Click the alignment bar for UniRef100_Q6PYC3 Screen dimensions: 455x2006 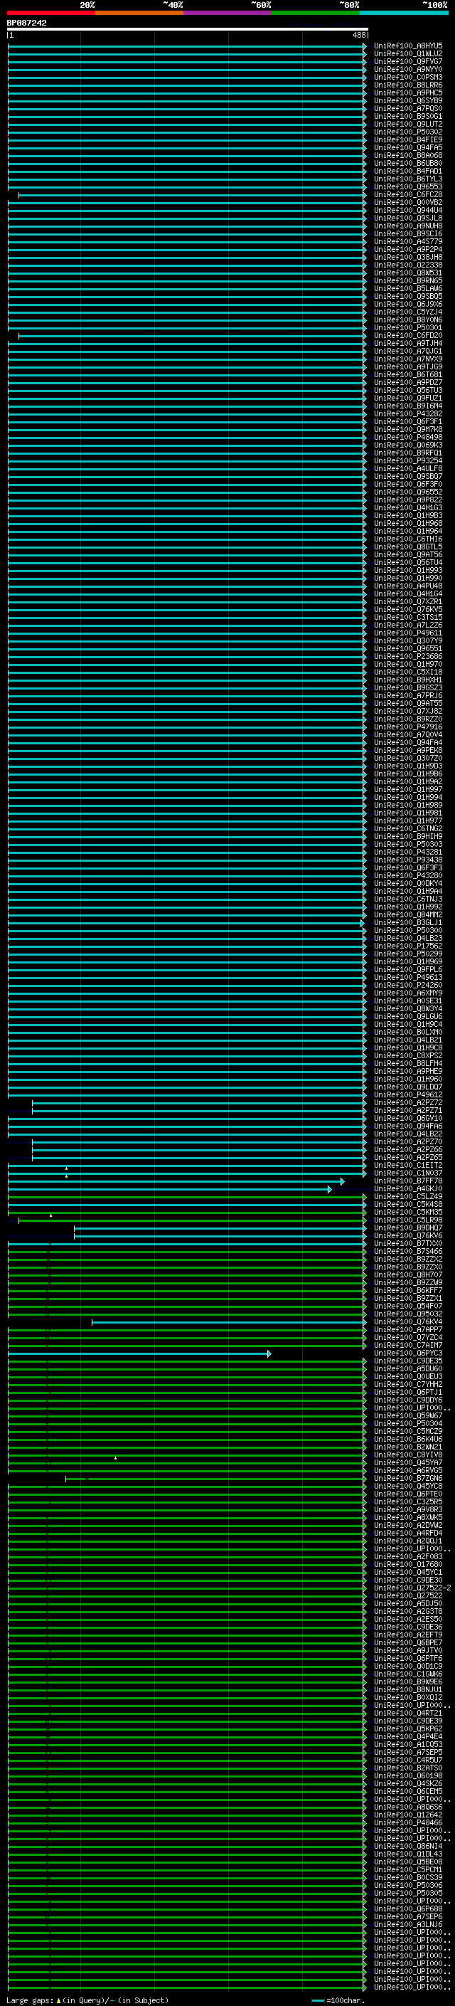(x=139, y=1353)
